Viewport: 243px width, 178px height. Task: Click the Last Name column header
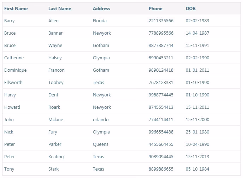(x=60, y=8)
